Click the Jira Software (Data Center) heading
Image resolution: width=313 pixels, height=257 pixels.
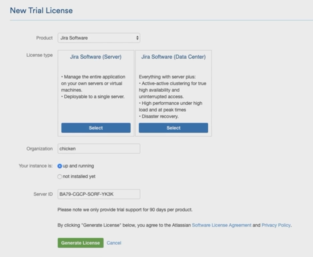pos(173,57)
